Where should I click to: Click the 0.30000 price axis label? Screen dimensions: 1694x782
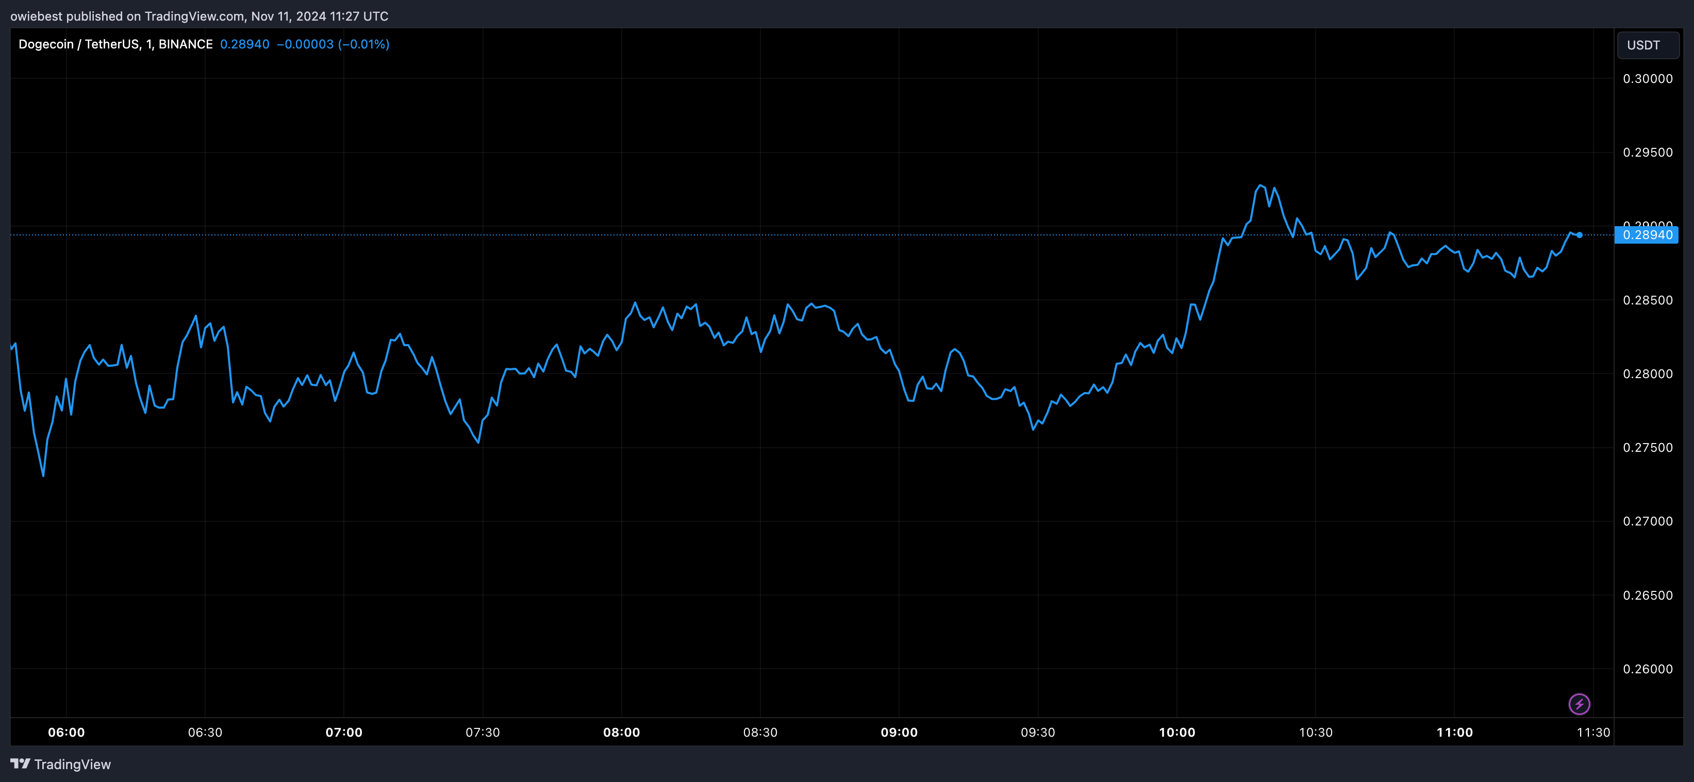click(x=1647, y=79)
